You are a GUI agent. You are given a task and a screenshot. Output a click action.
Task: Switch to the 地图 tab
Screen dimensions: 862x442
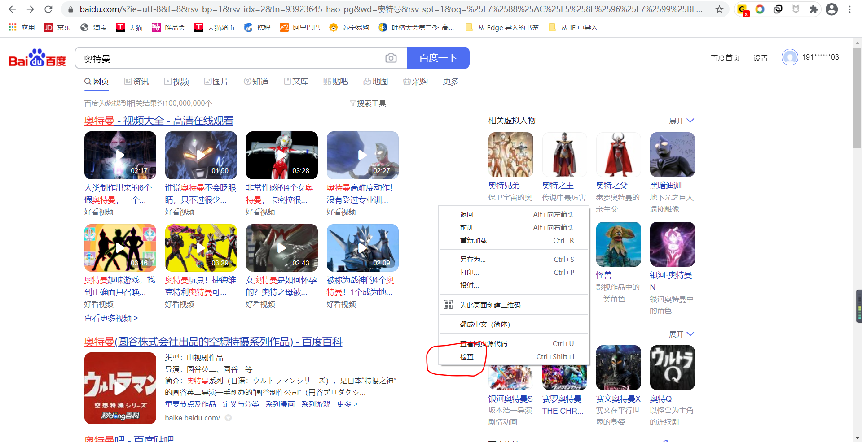coord(376,82)
